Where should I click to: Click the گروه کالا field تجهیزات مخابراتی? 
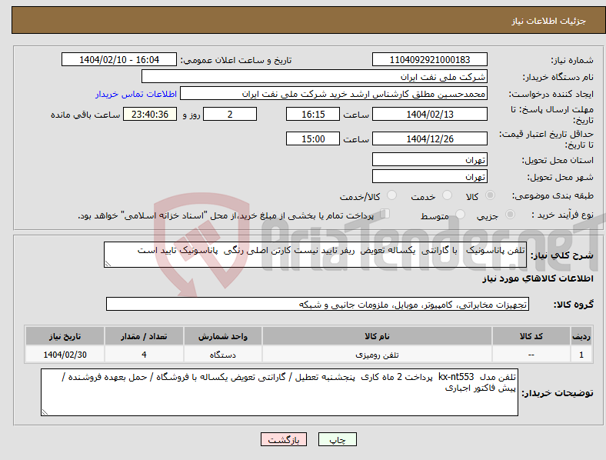click(x=318, y=304)
